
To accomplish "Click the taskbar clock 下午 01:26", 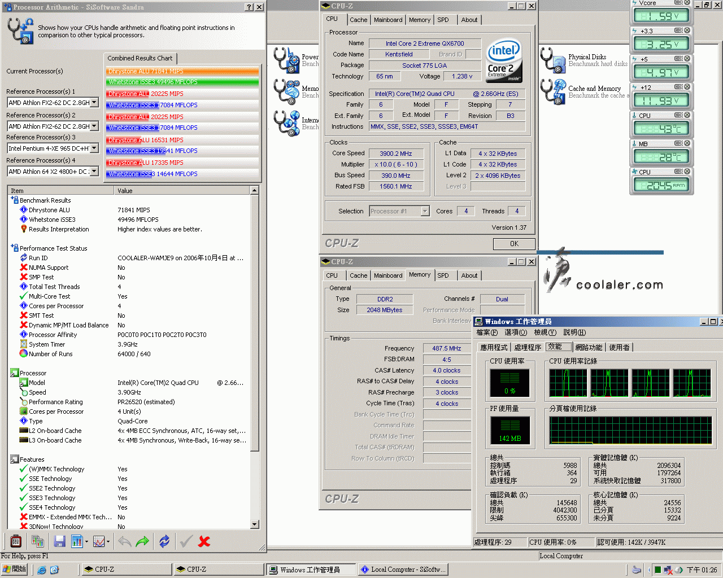I will 702,570.
